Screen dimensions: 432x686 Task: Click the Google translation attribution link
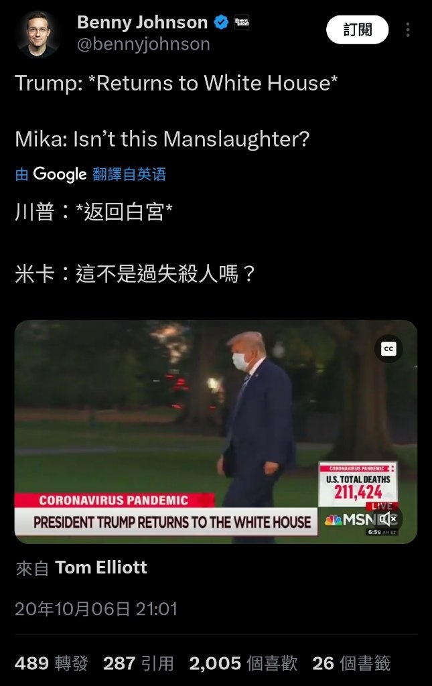point(90,174)
